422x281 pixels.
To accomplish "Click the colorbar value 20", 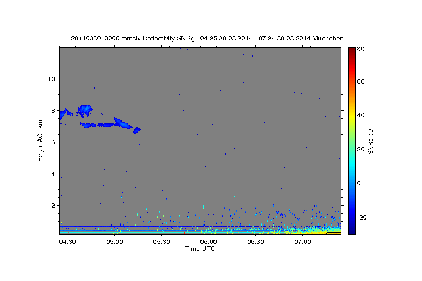I will point(360,149).
